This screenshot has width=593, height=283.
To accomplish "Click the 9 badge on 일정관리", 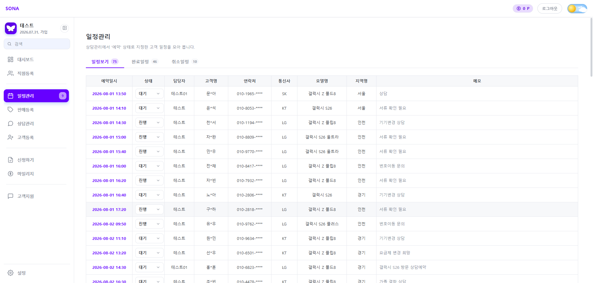I will tap(63, 96).
